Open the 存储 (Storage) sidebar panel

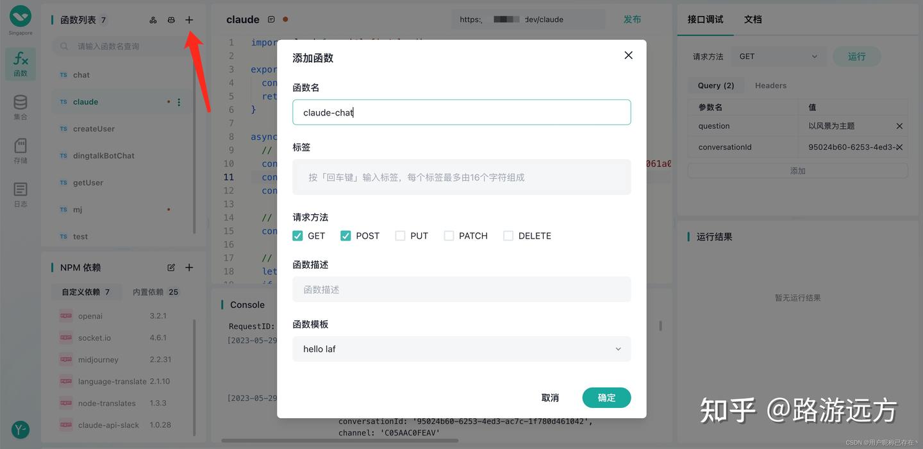(20, 149)
